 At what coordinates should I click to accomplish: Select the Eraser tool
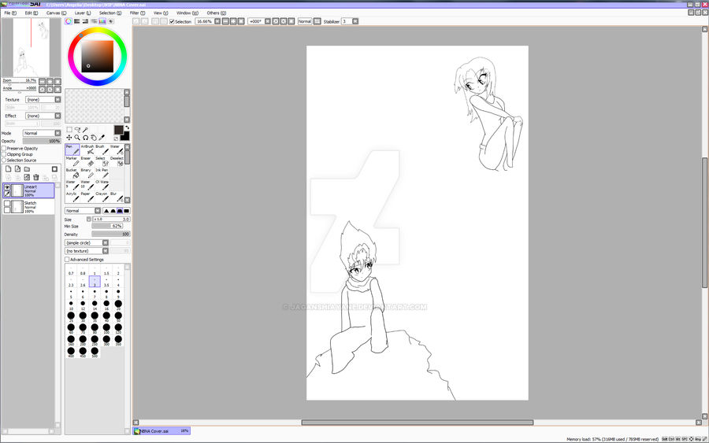pos(87,161)
